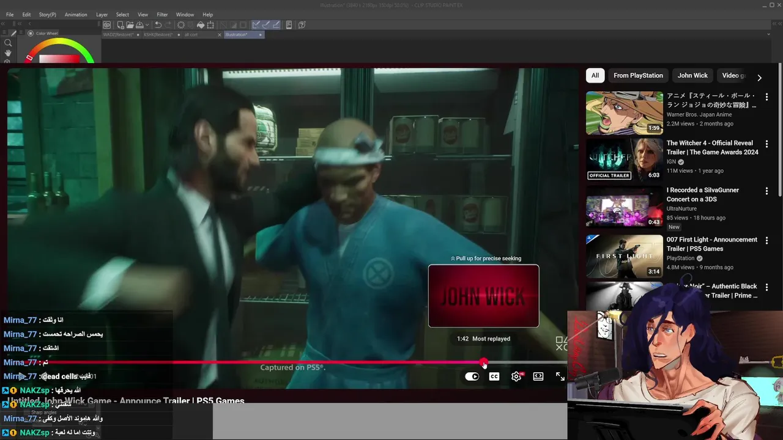
Task: Open Clip Studio help icon
Action: click(x=302, y=25)
